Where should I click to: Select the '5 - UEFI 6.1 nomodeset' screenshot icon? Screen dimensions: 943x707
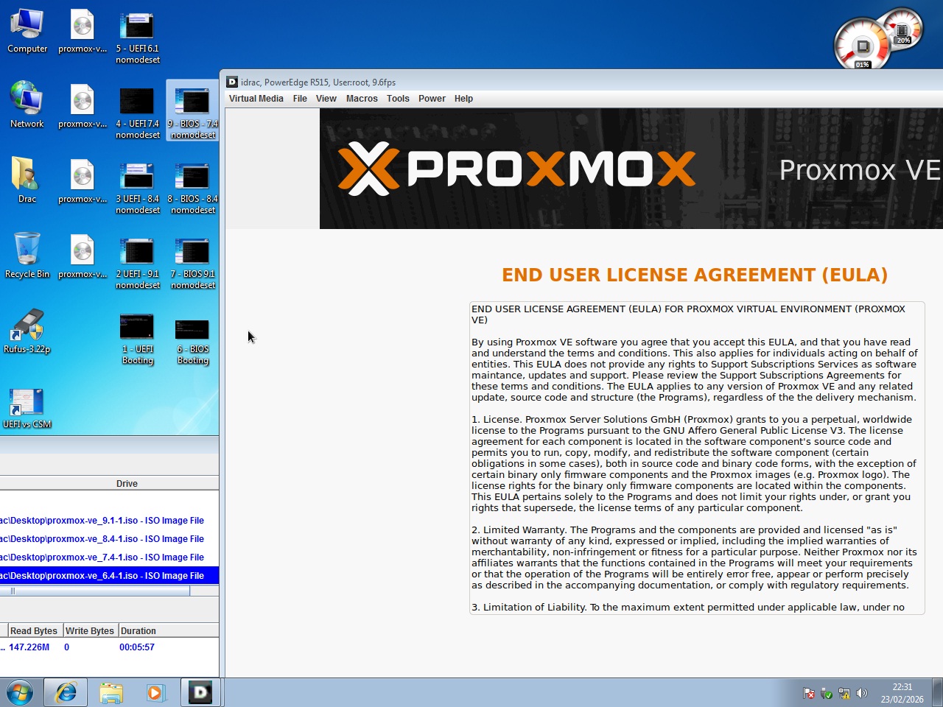click(138, 37)
